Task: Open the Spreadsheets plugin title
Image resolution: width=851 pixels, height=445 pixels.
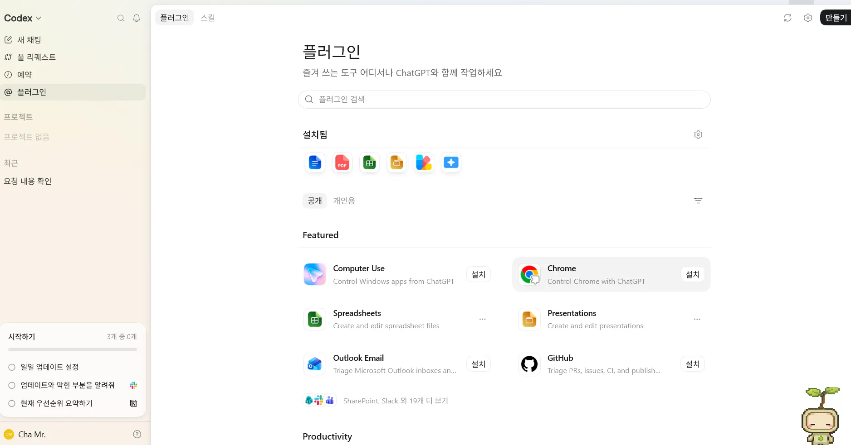Action: (x=357, y=313)
